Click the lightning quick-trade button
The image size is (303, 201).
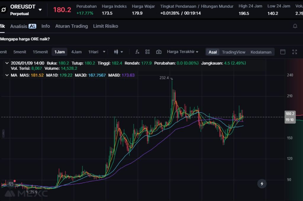[262, 184]
